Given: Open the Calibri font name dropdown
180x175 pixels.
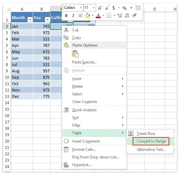Looking at the screenshot, I should click(81, 8).
